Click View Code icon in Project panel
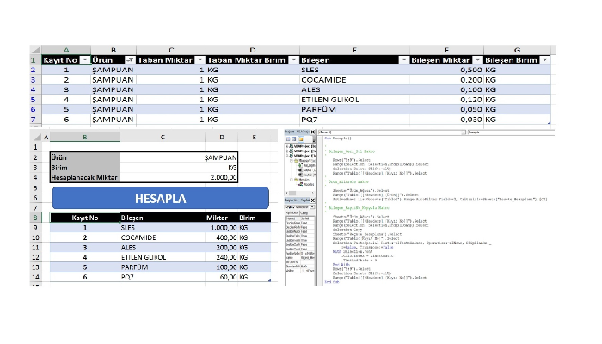The width and height of the screenshot is (602, 344). [x=288, y=139]
